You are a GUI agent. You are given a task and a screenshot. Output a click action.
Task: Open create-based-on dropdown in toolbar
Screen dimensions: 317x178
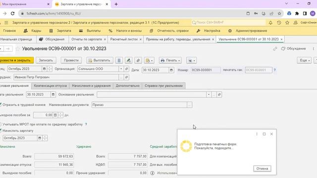click(149, 60)
